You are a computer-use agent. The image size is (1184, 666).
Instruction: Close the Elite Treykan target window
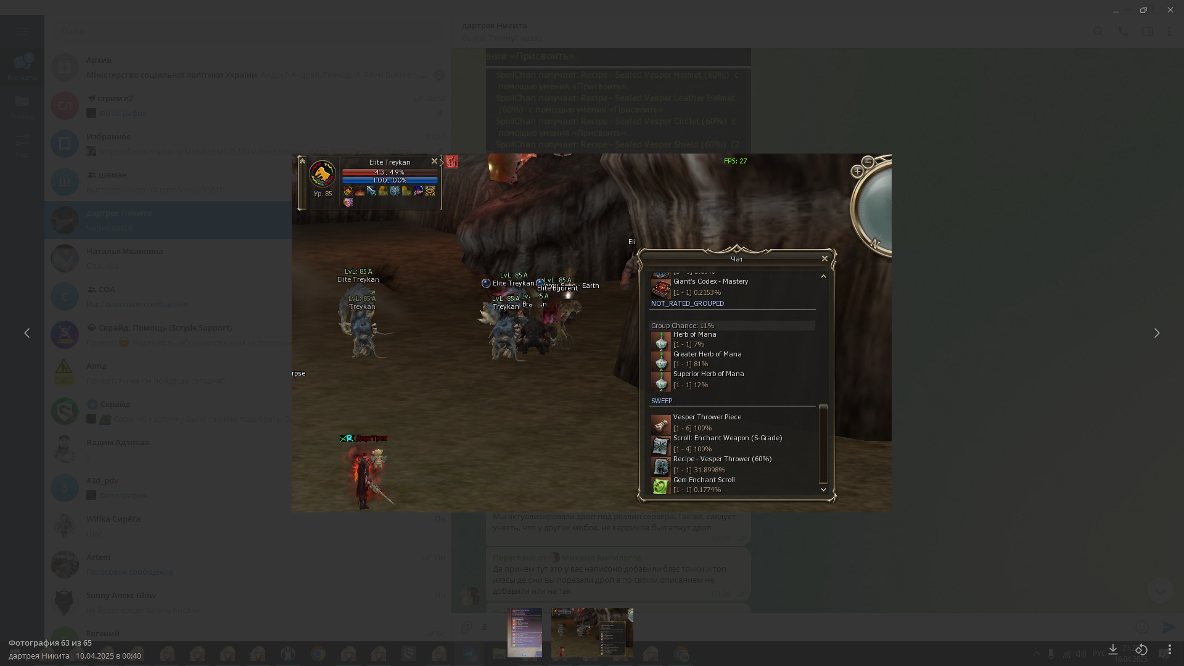[434, 162]
